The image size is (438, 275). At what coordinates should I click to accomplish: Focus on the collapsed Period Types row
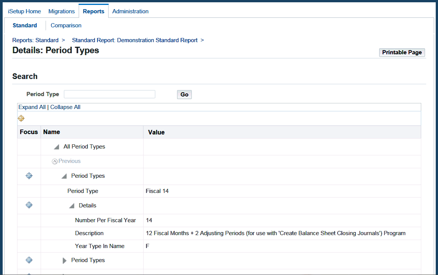coord(29,260)
